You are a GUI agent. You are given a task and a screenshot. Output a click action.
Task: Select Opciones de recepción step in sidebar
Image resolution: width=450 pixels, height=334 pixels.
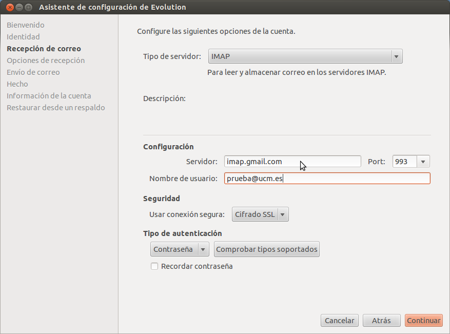tap(46, 60)
